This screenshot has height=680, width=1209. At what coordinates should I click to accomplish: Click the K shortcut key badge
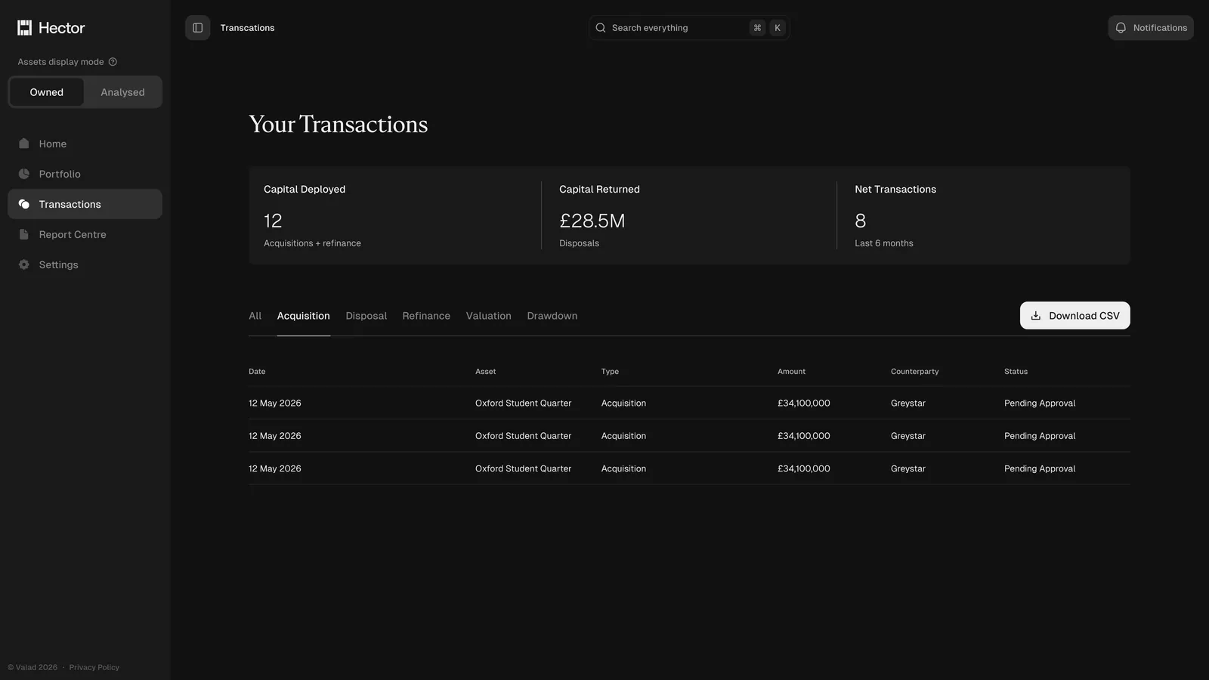(778, 28)
